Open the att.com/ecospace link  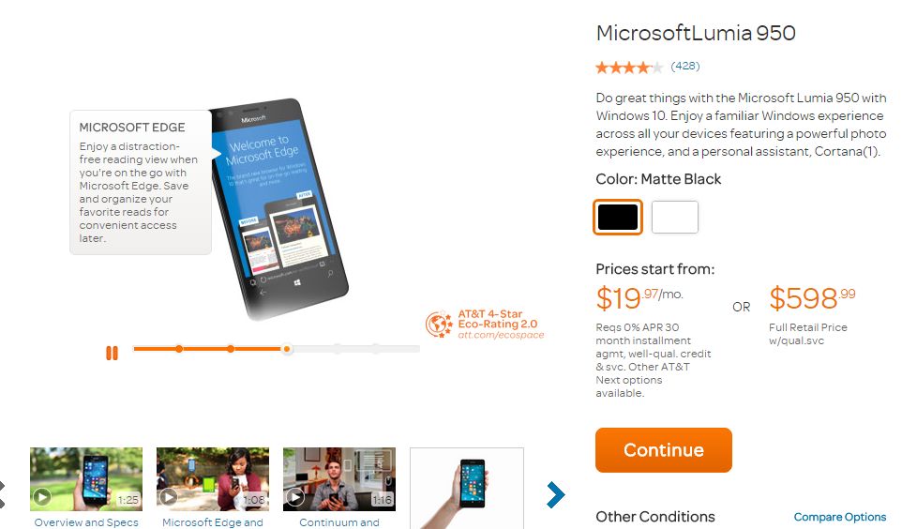coord(501,335)
